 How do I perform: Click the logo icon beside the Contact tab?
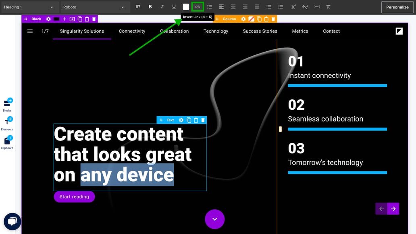pyautogui.click(x=399, y=31)
